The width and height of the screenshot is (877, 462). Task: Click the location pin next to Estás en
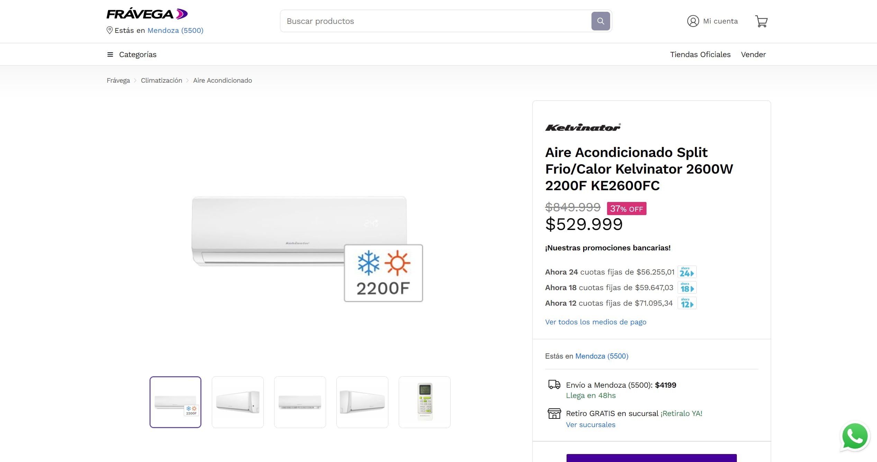click(109, 30)
